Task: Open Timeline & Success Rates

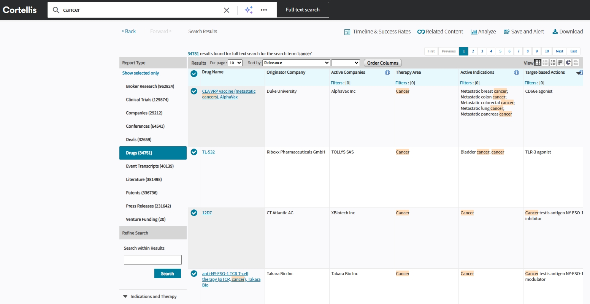Action: click(x=377, y=32)
